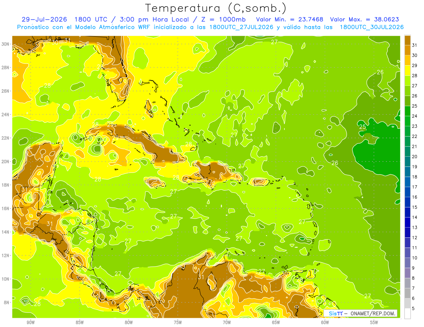Click the 'SisTT – ONAMET/REP.DOM.' credit label
Screen dimensions: 424x327
pyautogui.click(x=361, y=313)
